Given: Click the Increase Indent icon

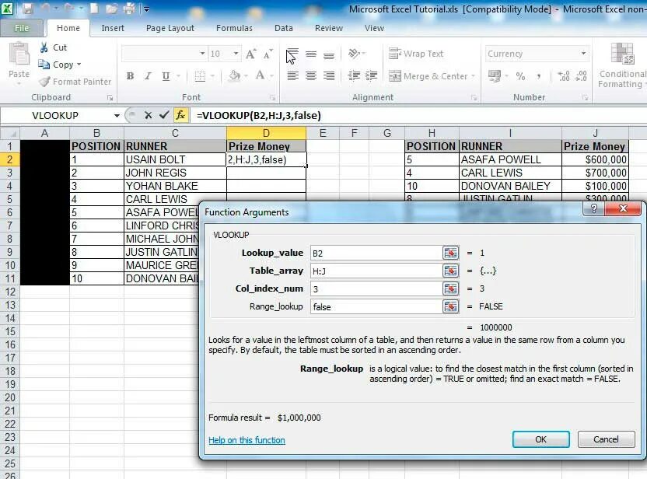Looking at the screenshot, I should [x=372, y=76].
